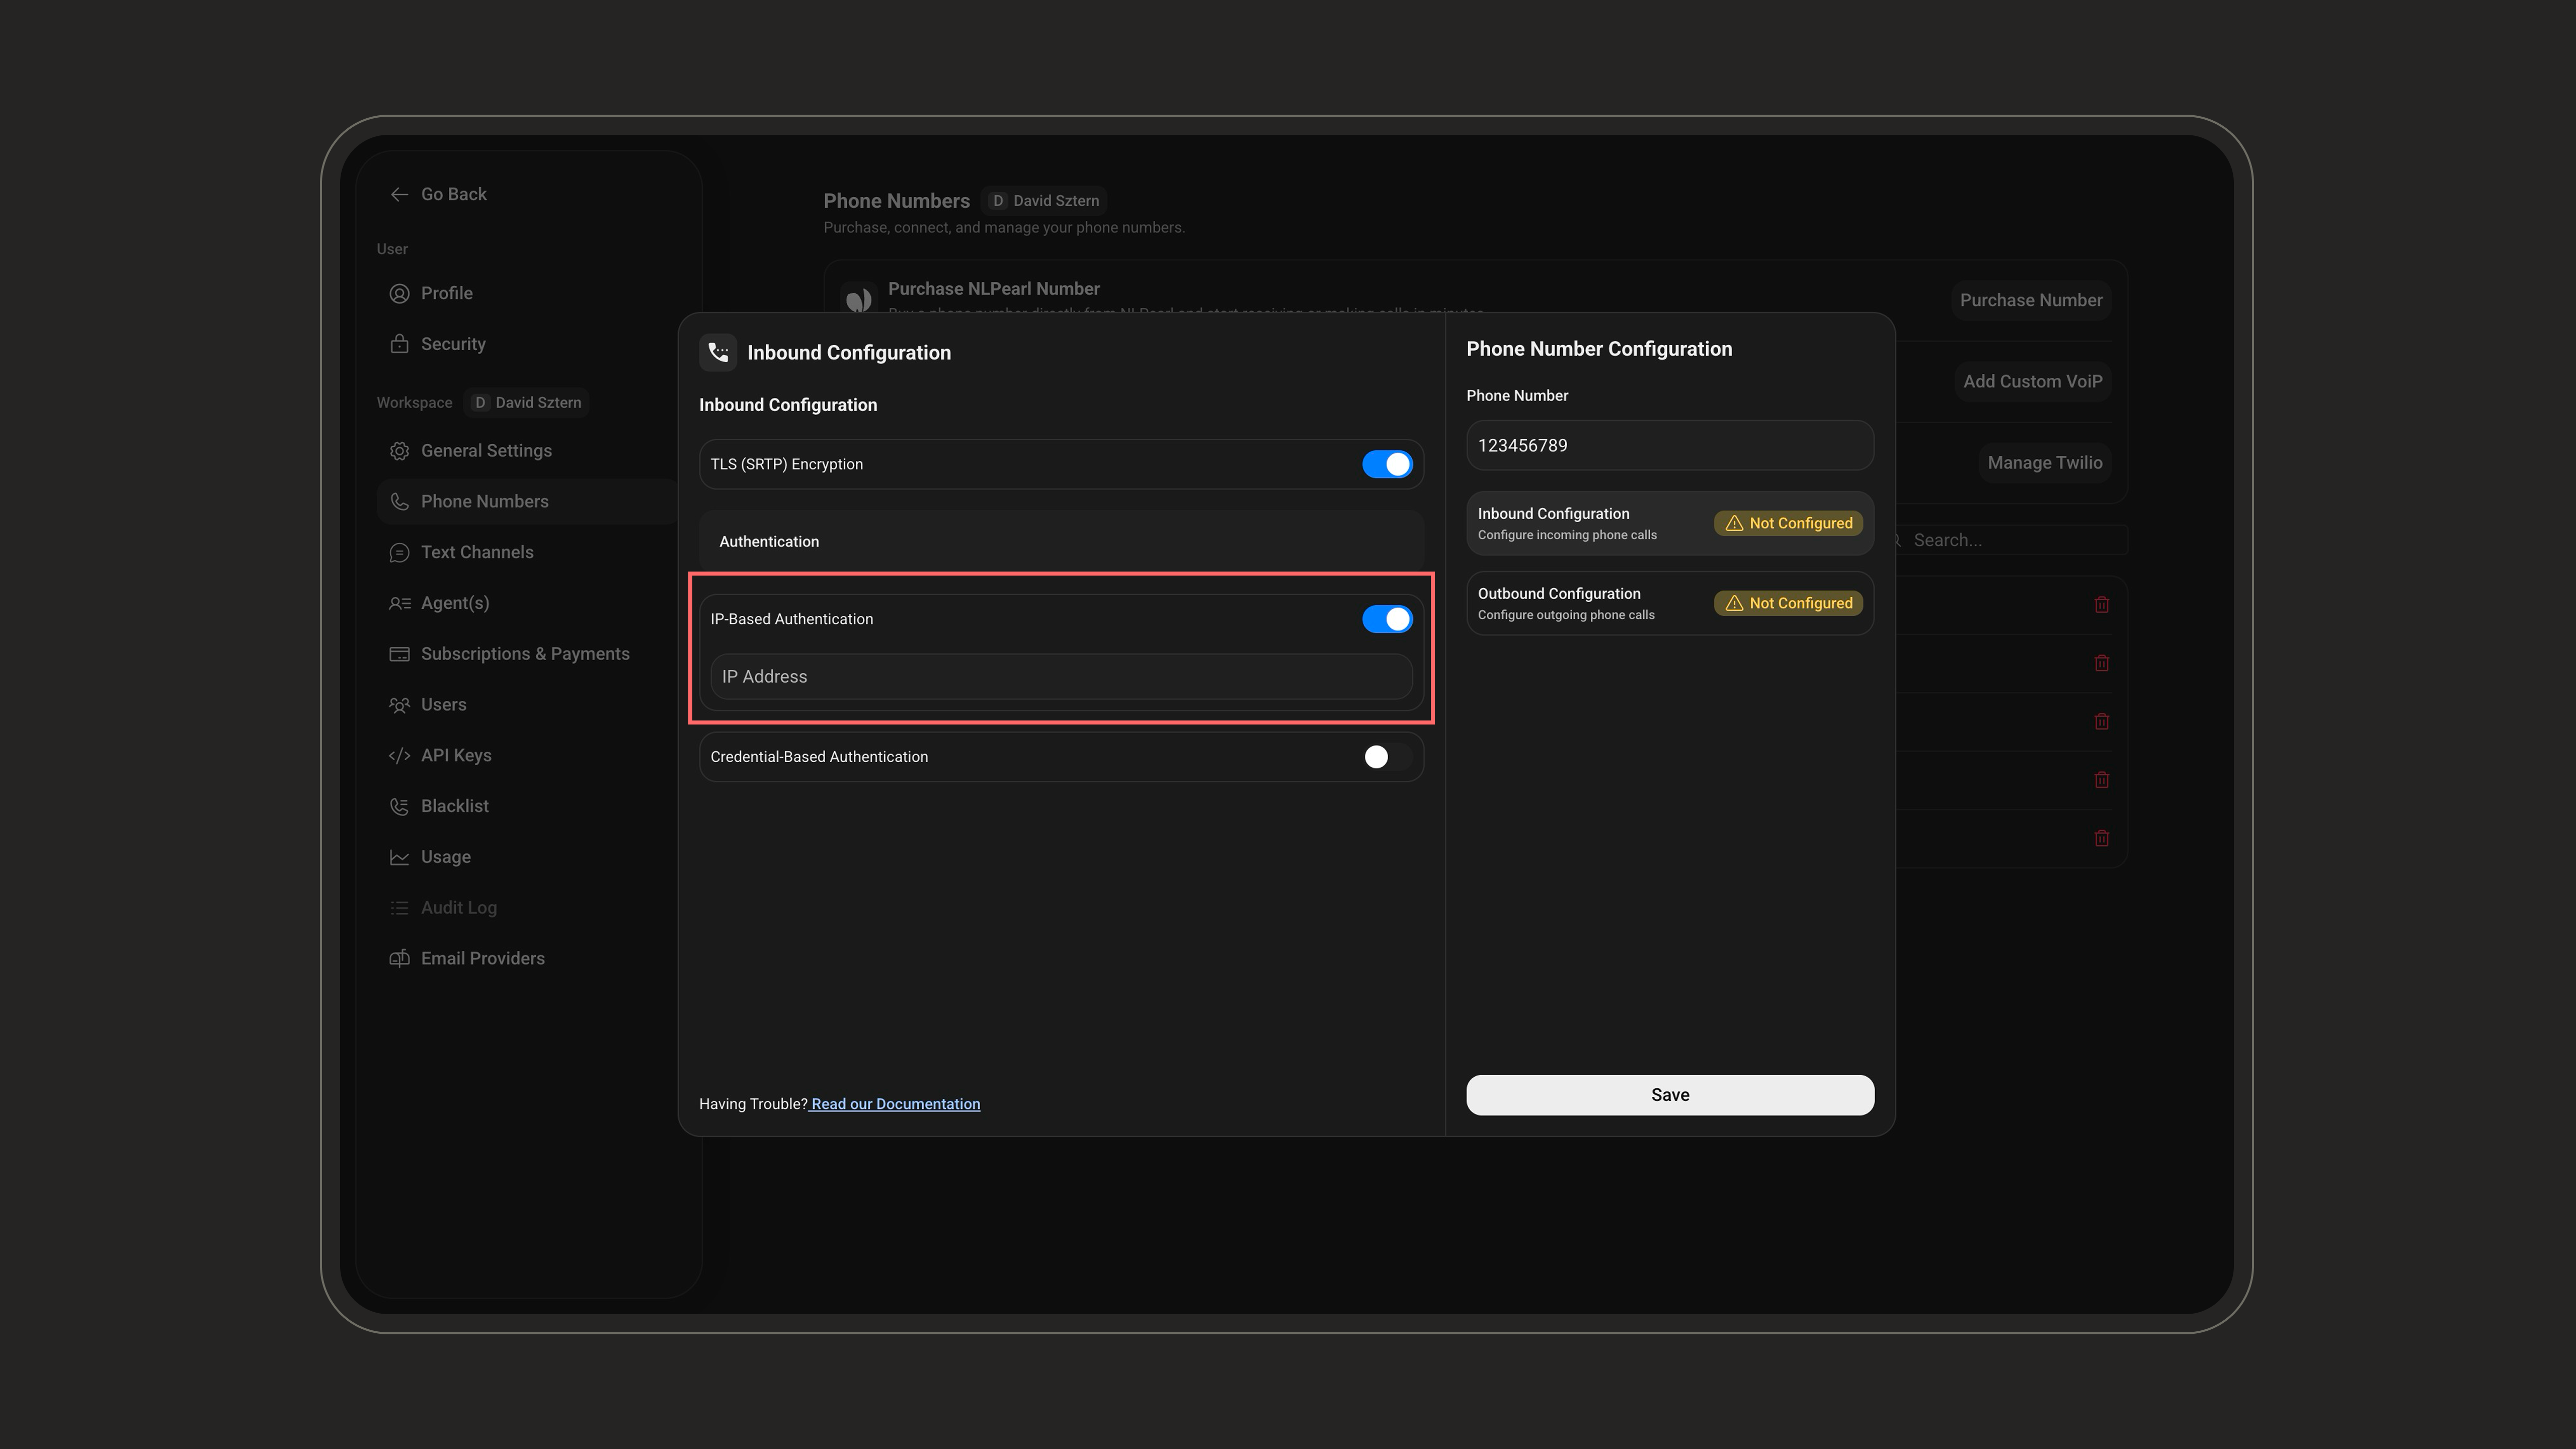This screenshot has height=1449, width=2576.
Task: Click warning icon on Inbound Not Configured badge
Action: (x=1734, y=523)
